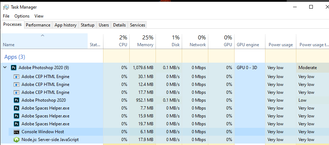Select the Console Window Host row
The image size is (329, 145).
click(54, 132)
